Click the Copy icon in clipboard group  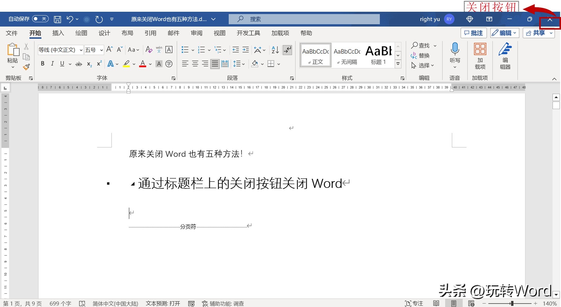26,57
